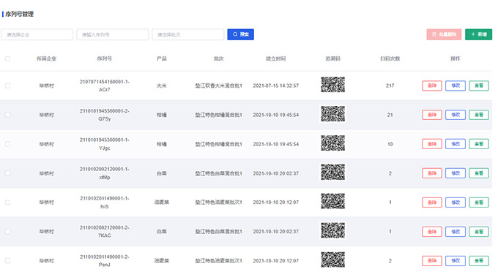The height and width of the screenshot is (269, 498).
Task: Click the 批次 column header
Action: [x=218, y=58]
